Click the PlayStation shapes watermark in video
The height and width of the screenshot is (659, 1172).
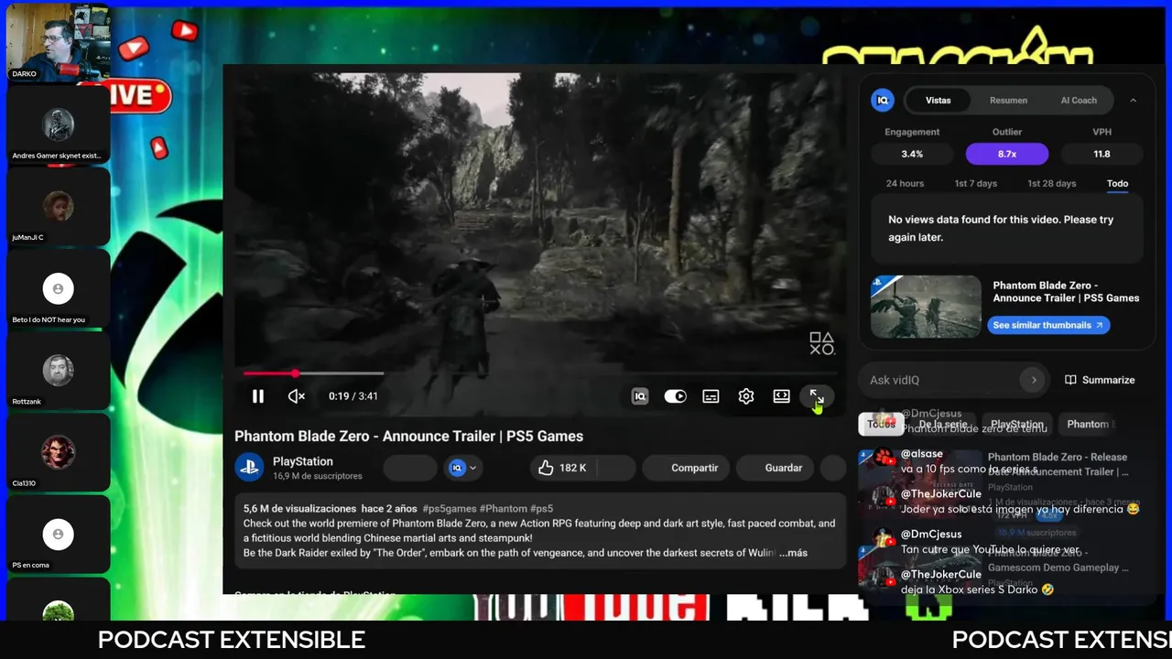click(x=821, y=343)
